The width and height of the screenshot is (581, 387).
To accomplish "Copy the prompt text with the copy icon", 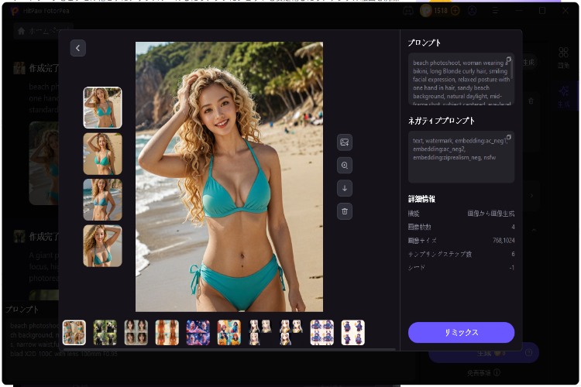I will [509, 60].
